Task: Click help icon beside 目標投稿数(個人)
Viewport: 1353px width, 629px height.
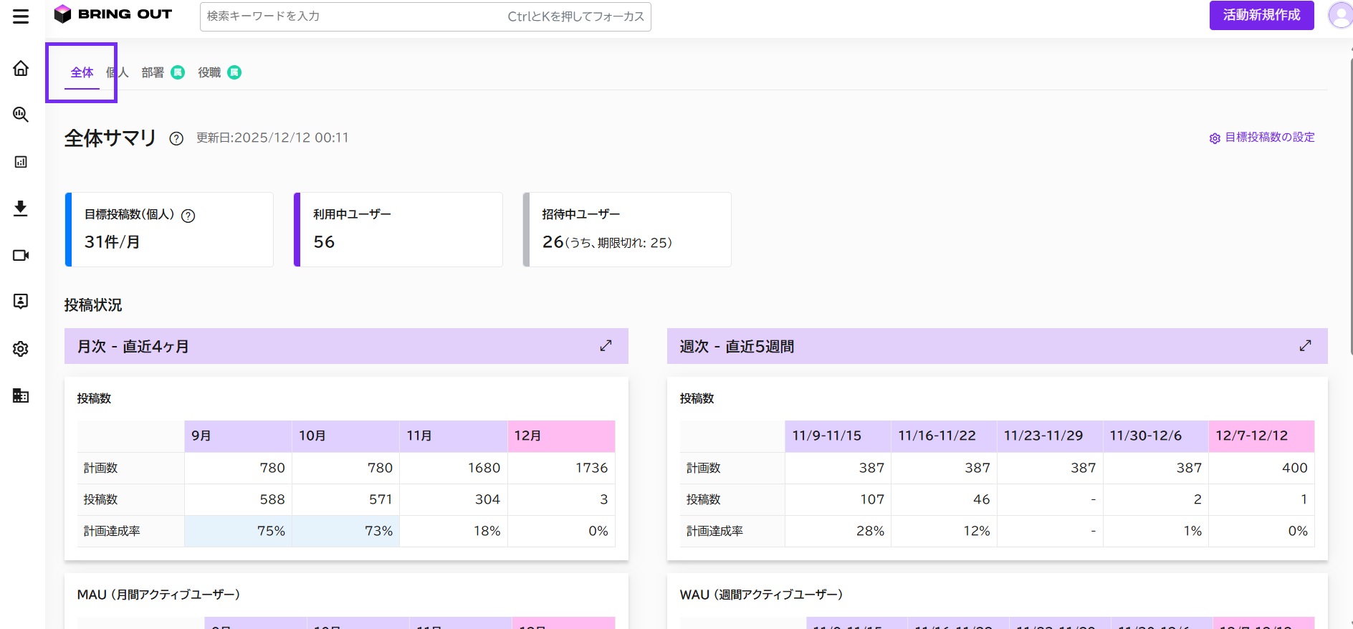Action: pyautogui.click(x=188, y=216)
